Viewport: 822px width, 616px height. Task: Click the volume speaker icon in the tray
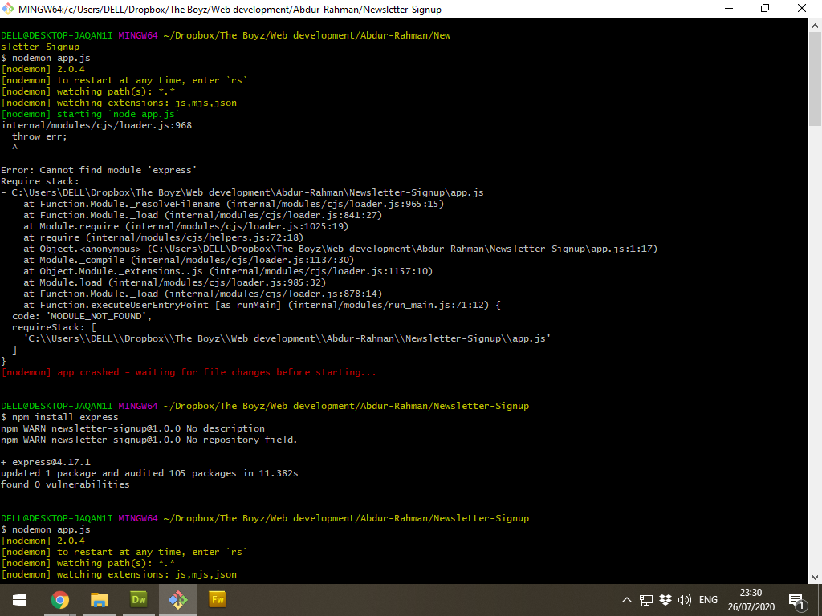click(x=684, y=598)
